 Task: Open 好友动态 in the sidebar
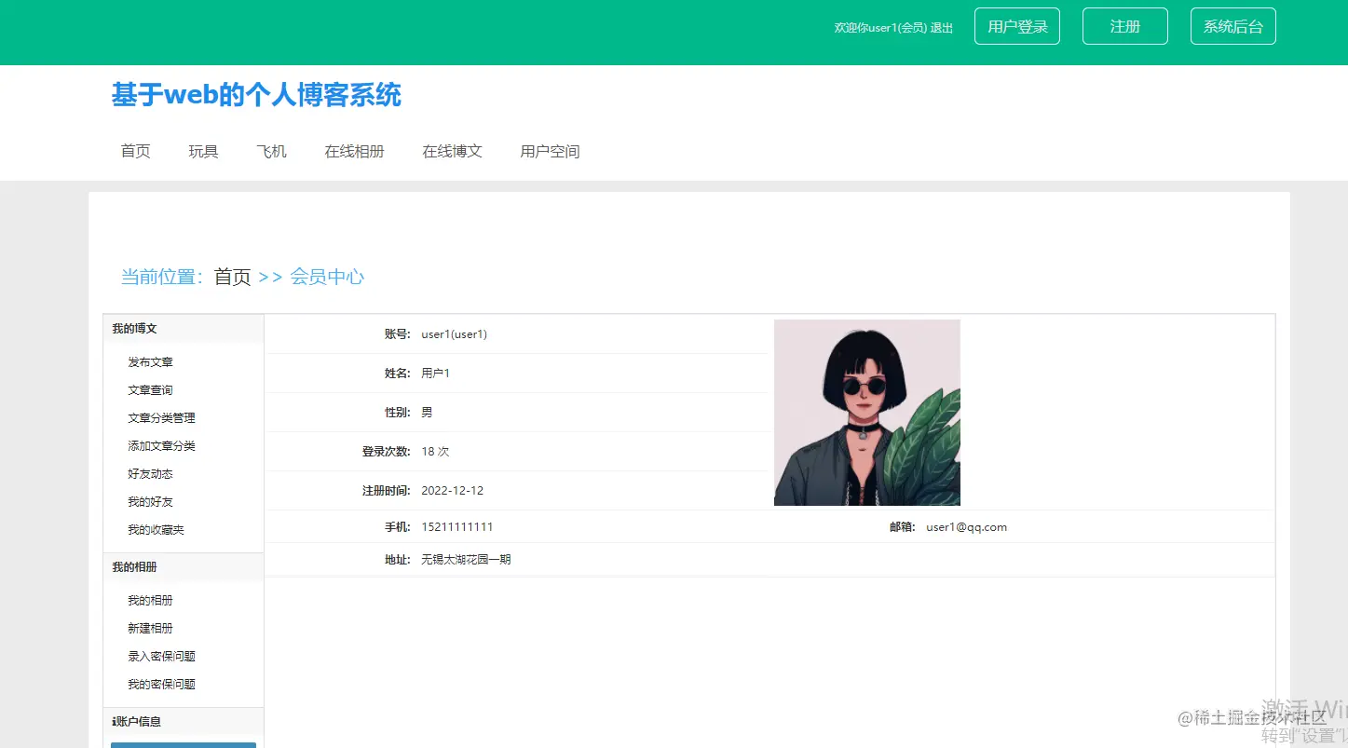tap(151, 474)
